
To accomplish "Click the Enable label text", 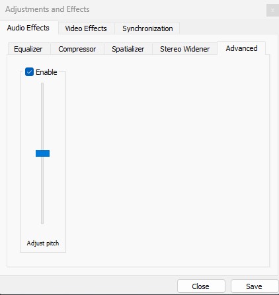I will pos(46,72).
